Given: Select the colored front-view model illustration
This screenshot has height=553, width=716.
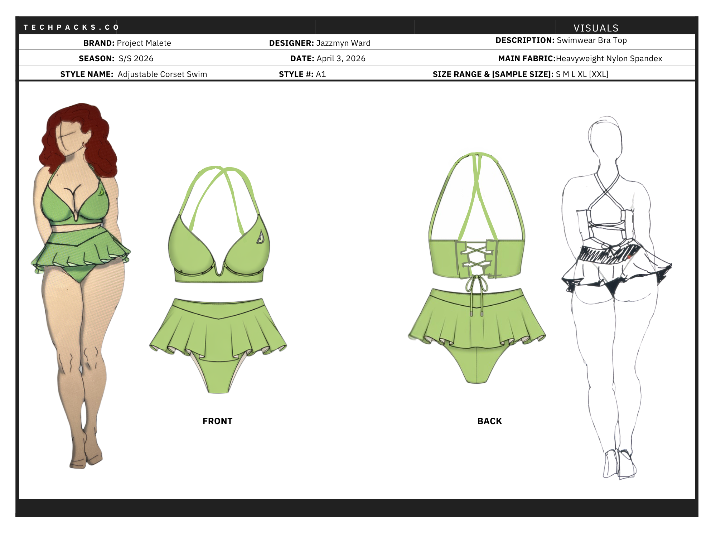Looking at the screenshot, I should (81, 286).
